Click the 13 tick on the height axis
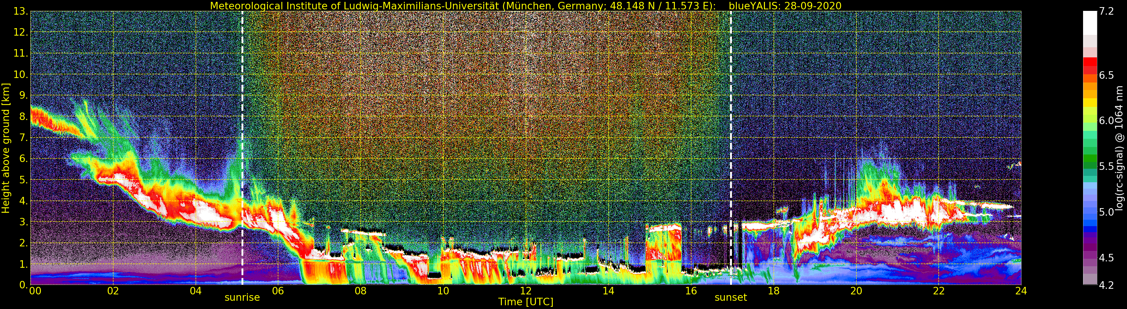Viewport: 1127px width, 309px height. pos(21,11)
